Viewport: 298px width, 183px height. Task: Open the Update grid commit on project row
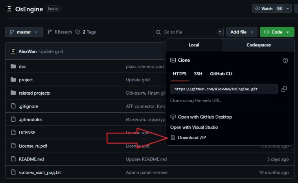click(138, 80)
